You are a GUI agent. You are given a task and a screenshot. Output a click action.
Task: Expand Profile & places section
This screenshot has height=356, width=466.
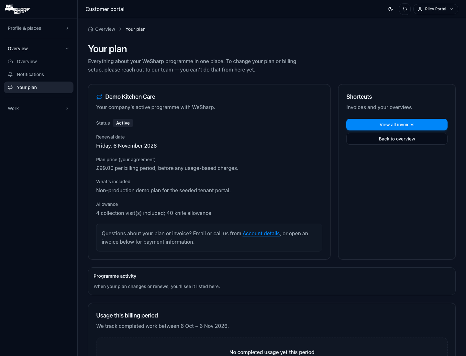(x=39, y=28)
